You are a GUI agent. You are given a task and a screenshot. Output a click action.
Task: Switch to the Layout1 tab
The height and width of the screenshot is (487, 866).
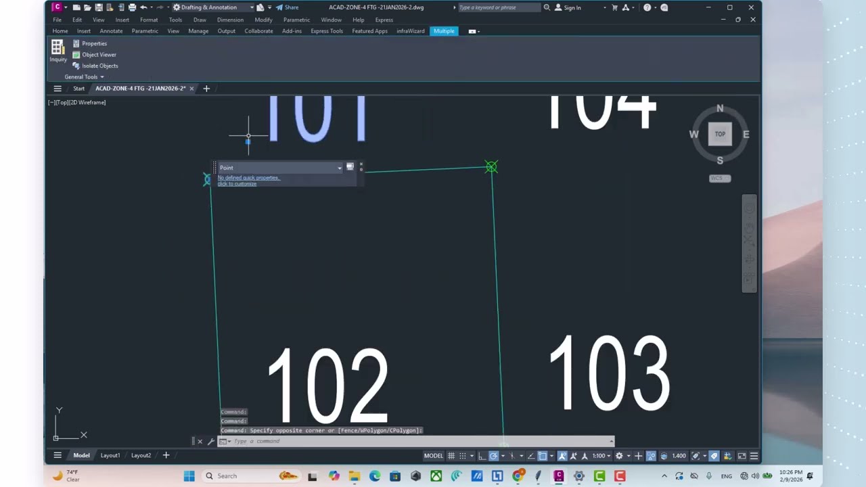point(110,455)
